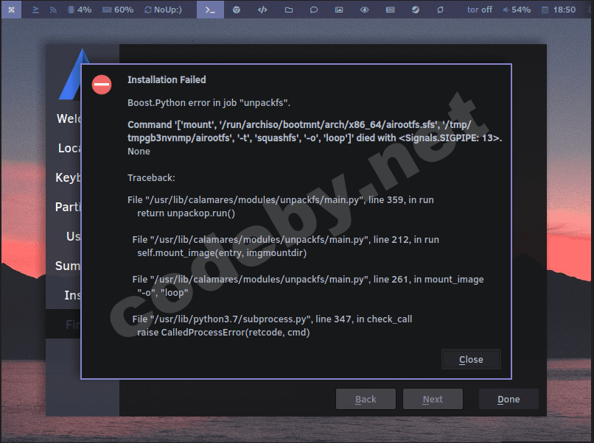Click the Boost.Python error in job unpackfs line
Screen dimensions: 594x443
(x=209, y=103)
